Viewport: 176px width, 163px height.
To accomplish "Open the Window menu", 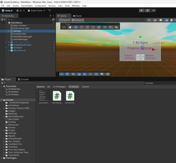I will tap(76, 6).
